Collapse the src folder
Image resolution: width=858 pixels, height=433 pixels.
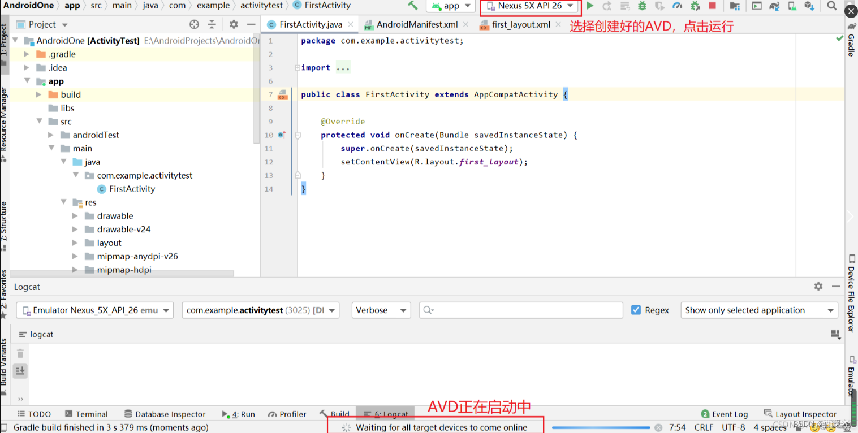(x=39, y=122)
